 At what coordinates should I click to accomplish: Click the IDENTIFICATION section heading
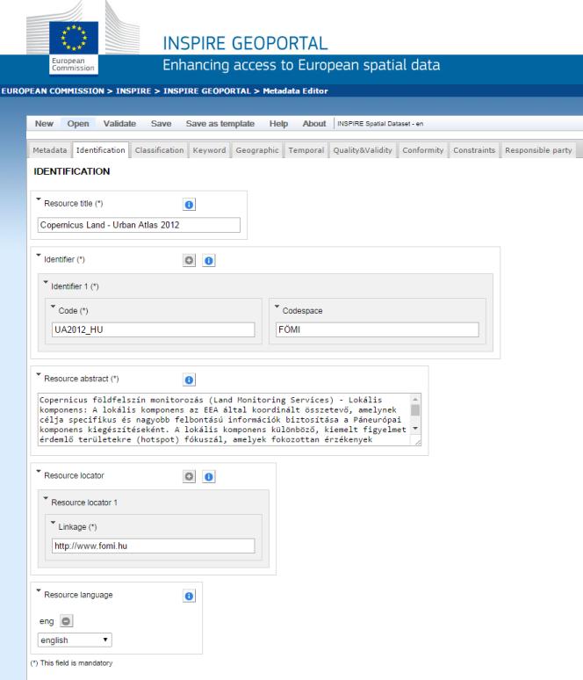[71, 171]
